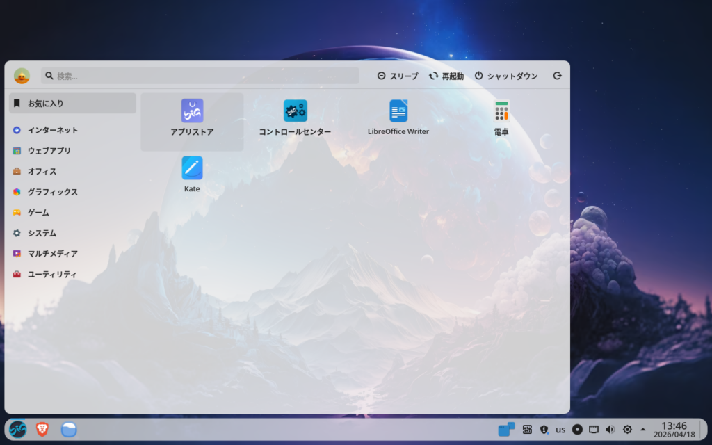Click the 再起動 restart button

(x=446, y=76)
